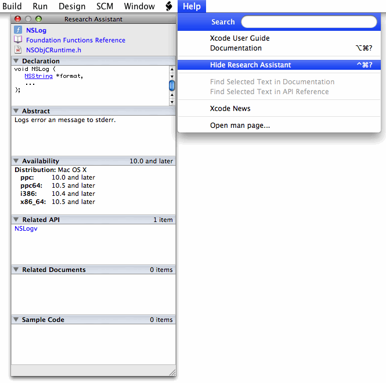Viewport: 386px width, 383px height.
Task: Open the Design menu
Action: [x=72, y=6]
